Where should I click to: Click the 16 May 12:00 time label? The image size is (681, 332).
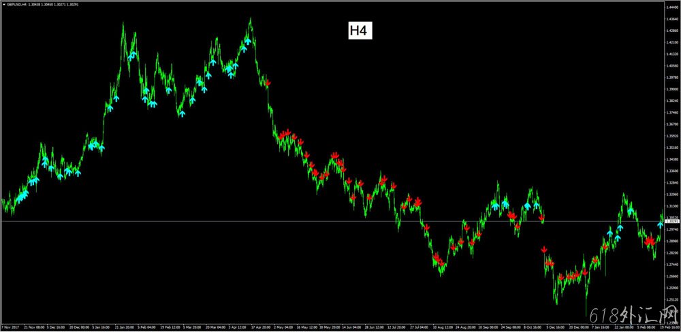307,327
